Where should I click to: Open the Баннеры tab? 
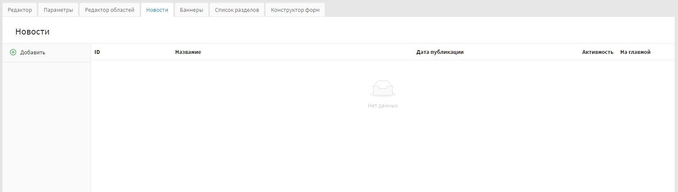(x=191, y=10)
